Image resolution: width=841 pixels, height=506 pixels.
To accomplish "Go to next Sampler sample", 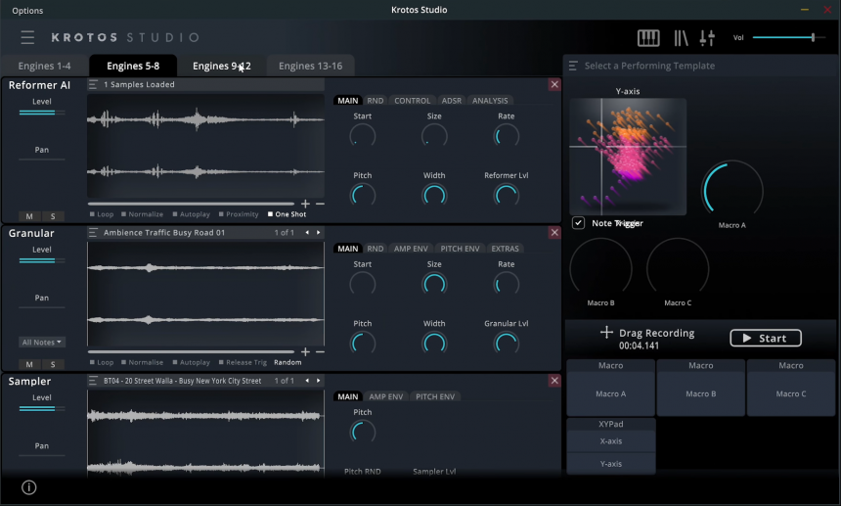I will point(318,381).
